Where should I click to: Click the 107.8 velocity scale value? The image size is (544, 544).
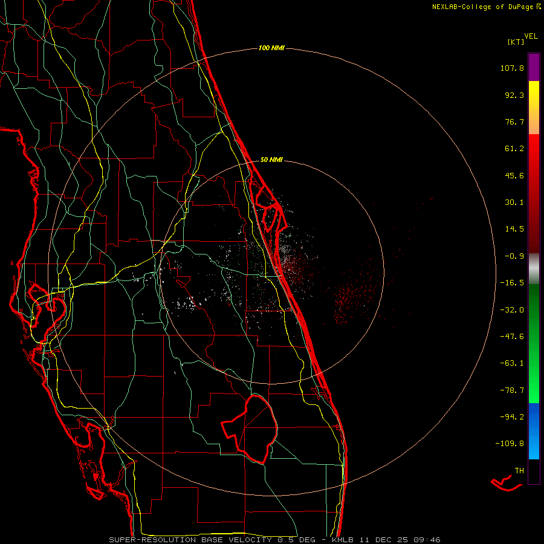(512, 68)
